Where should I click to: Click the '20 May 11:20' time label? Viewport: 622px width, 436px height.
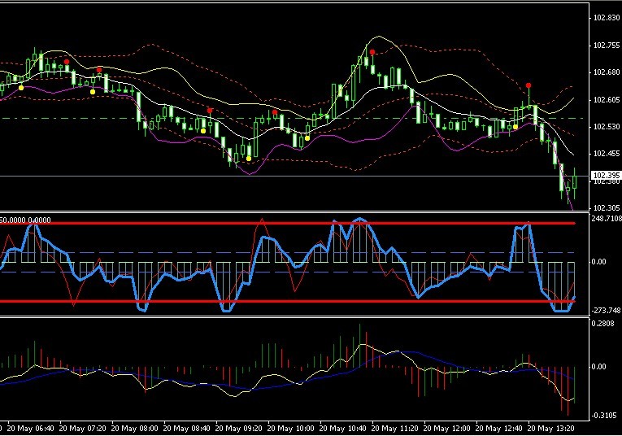click(394, 429)
